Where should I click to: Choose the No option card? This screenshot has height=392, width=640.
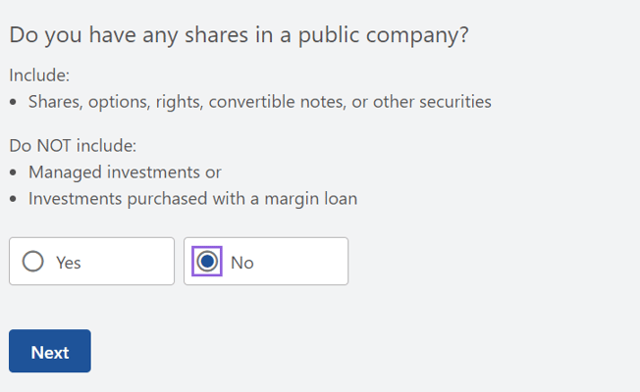click(266, 262)
